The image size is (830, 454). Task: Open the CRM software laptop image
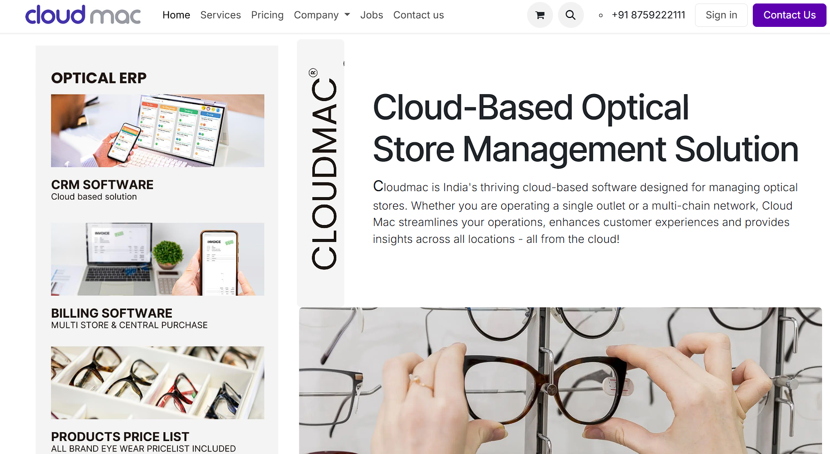[157, 130]
